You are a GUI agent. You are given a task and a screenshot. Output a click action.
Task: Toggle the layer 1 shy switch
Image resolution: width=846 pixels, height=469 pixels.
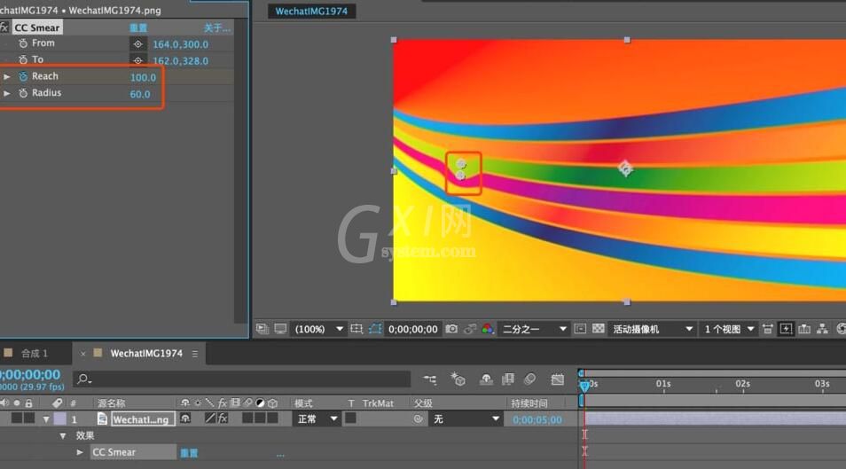(185, 418)
